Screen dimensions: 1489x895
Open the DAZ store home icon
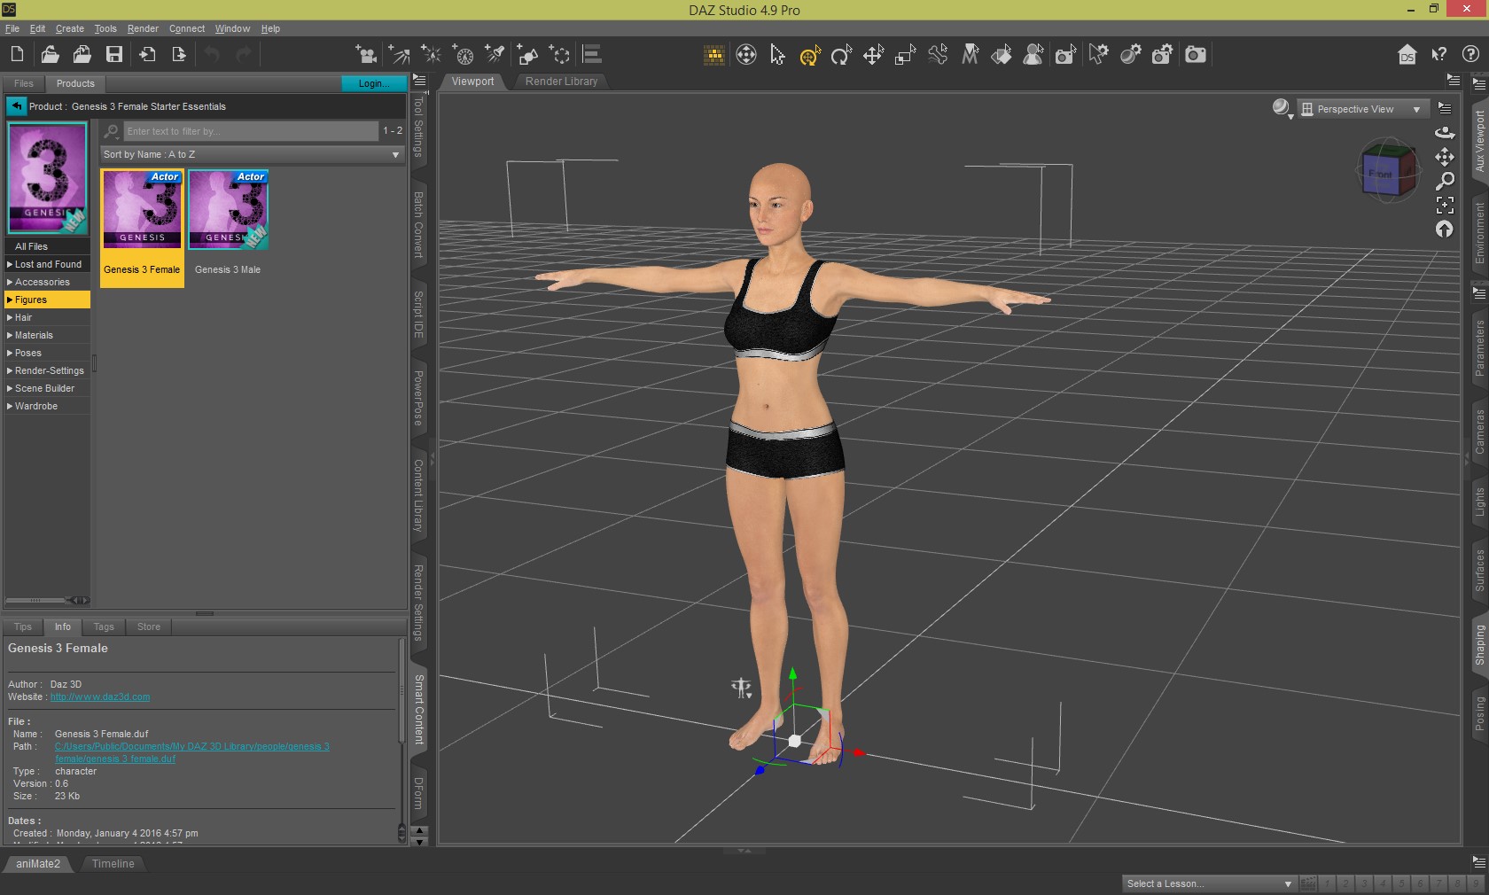pyautogui.click(x=1407, y=55)
